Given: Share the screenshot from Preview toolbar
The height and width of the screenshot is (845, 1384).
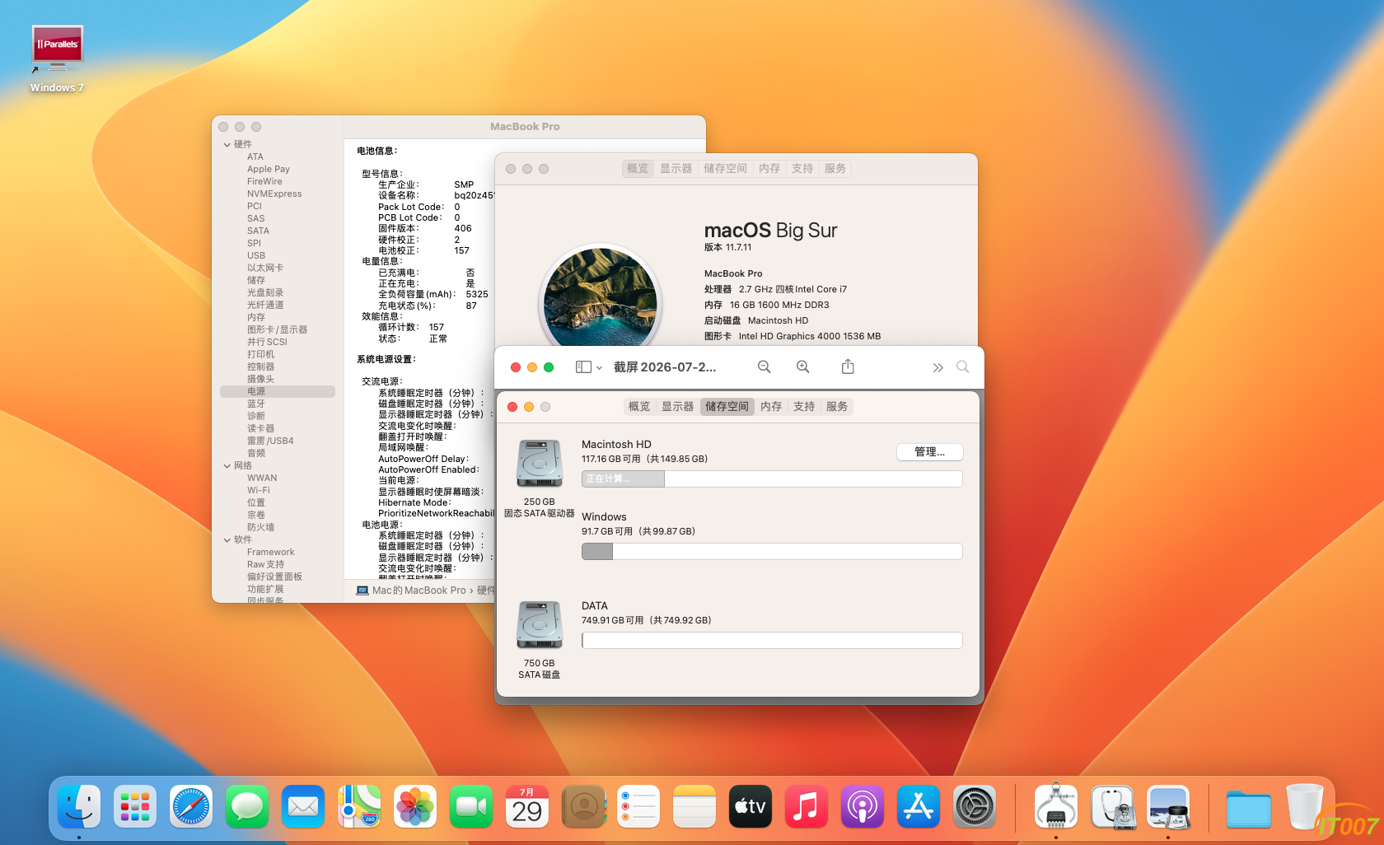Looking at the screenshot, I should tap(848, 367).
